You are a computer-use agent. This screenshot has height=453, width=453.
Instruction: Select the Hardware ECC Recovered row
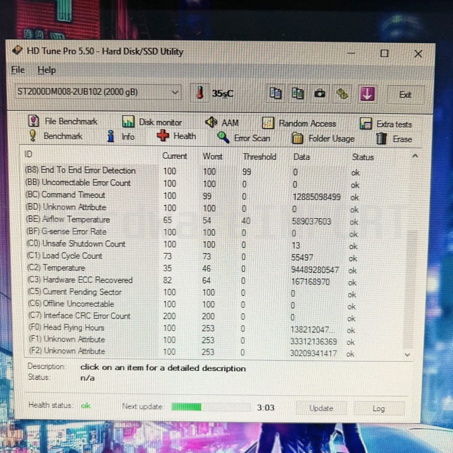point(192,281)
